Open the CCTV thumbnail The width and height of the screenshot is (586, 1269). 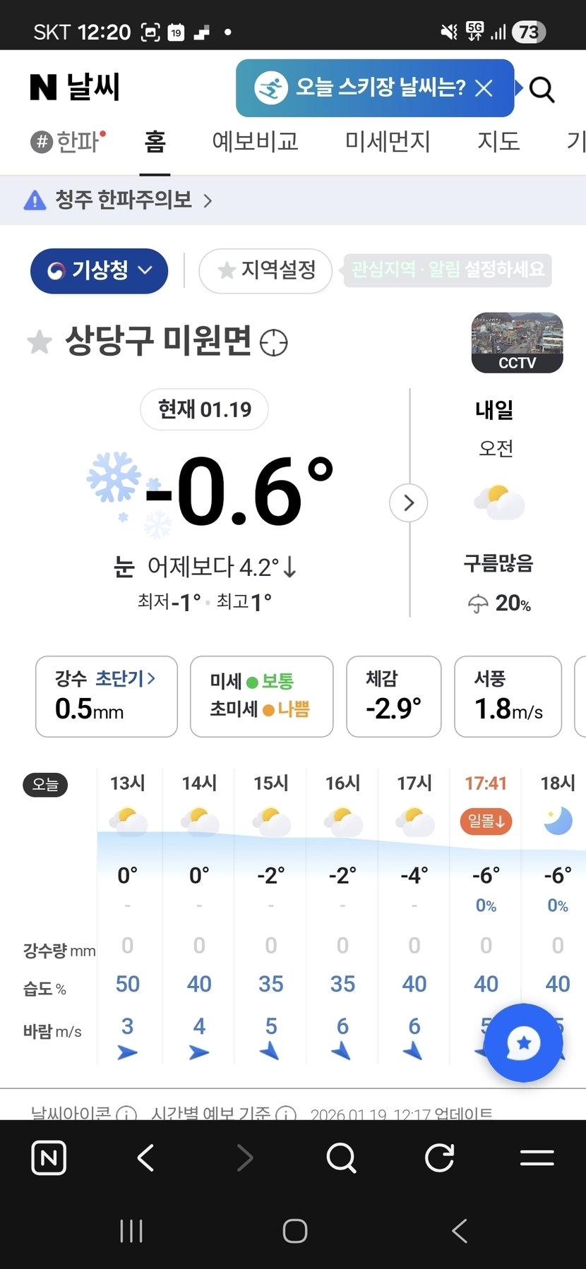[517, 342]
